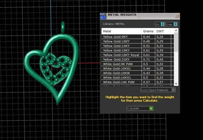The image size is (203, 140).
Task: Select the pendant bail loop
Action: [63, 27]
